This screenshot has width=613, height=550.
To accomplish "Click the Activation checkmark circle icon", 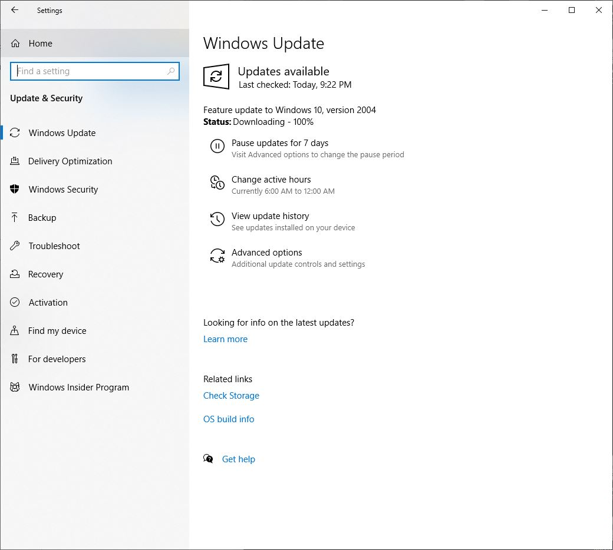I will pyautogui.click(x=15, y=302).
